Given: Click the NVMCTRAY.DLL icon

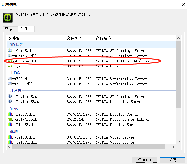Looking at the screenshot, I should (x=10, y=119).
